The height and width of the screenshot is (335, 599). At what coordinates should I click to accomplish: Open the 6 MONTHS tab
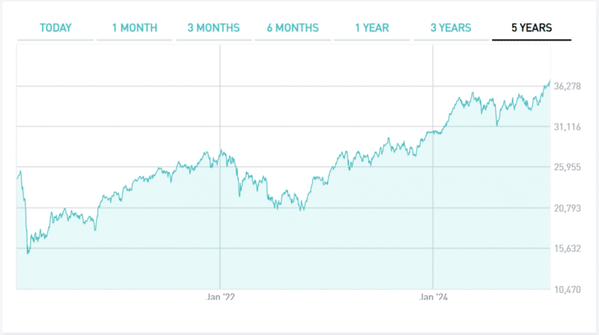292,28
